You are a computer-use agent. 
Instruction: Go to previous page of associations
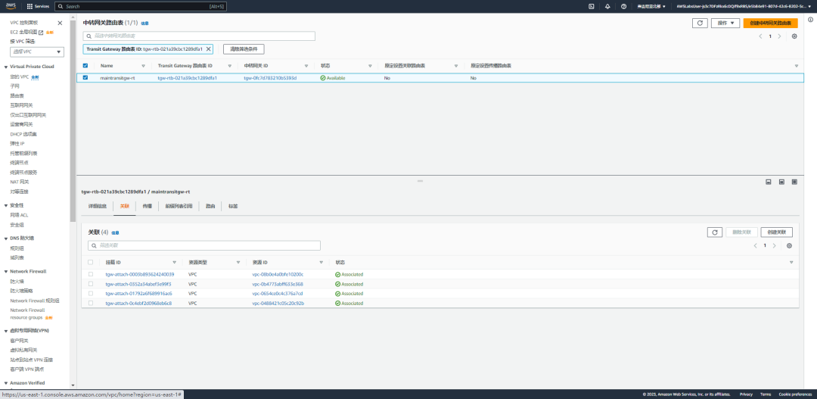point(756,245)
